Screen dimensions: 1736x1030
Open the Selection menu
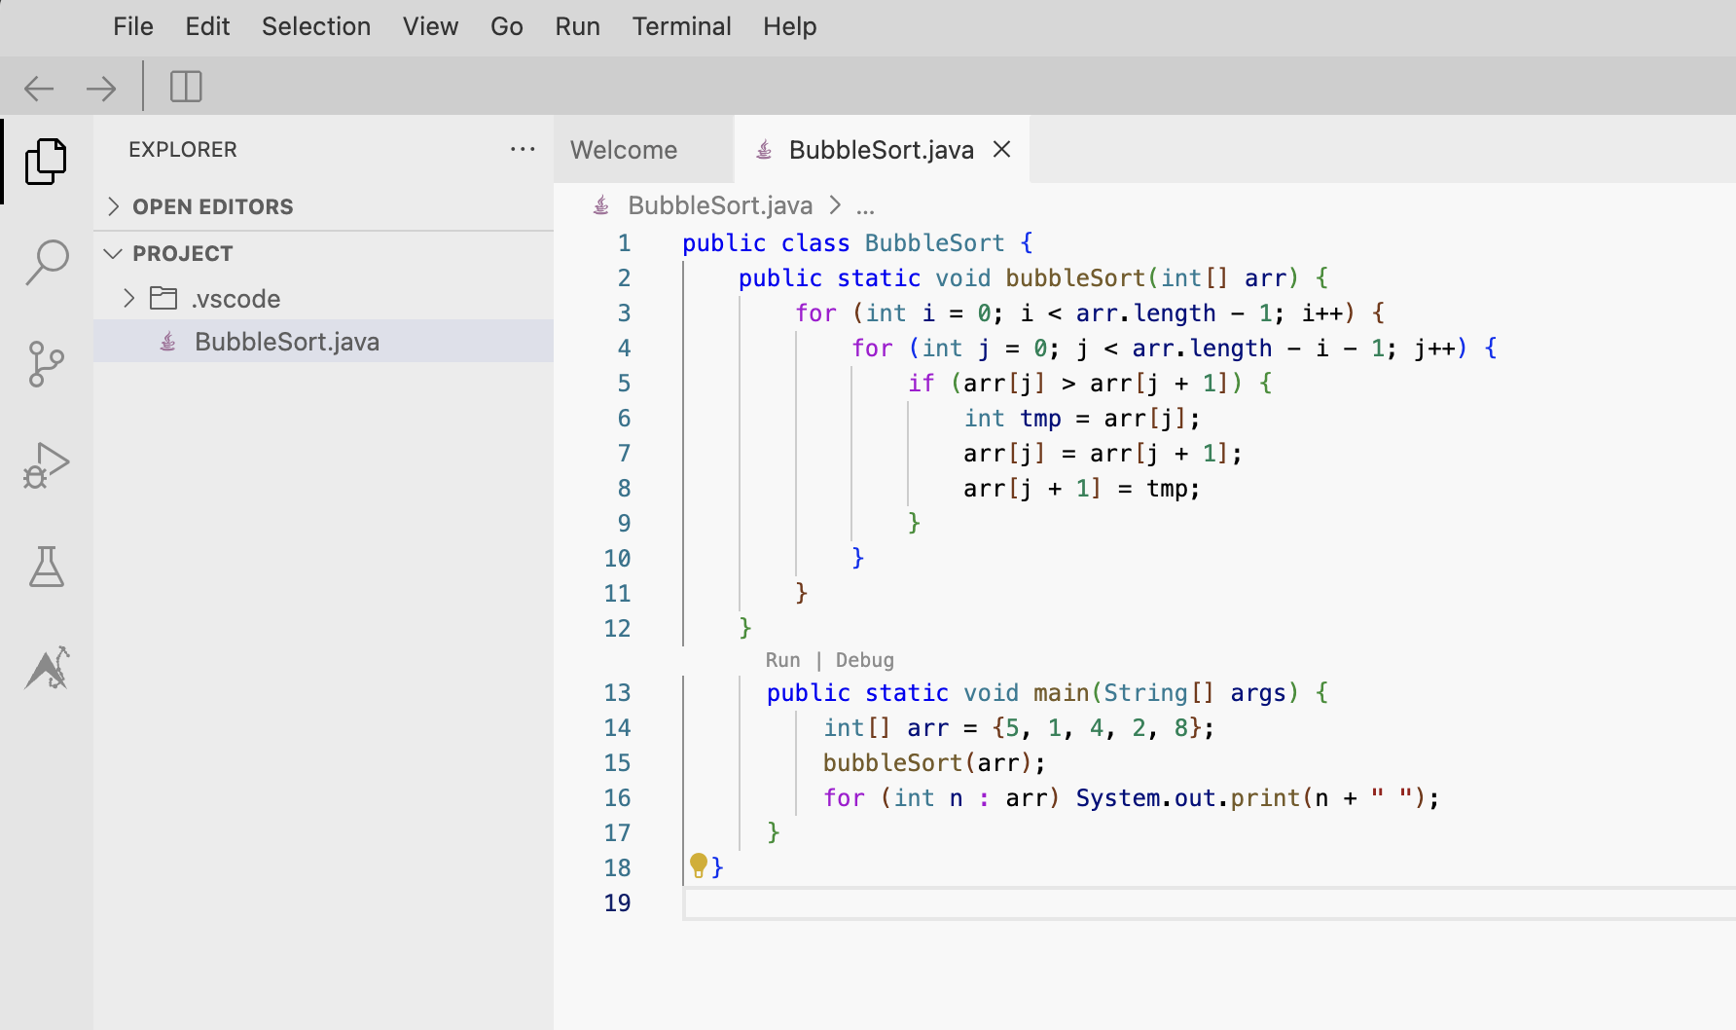pos(316,26)
